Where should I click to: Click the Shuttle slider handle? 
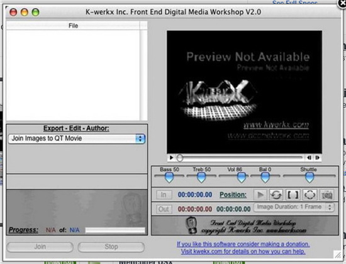[310, 178]
